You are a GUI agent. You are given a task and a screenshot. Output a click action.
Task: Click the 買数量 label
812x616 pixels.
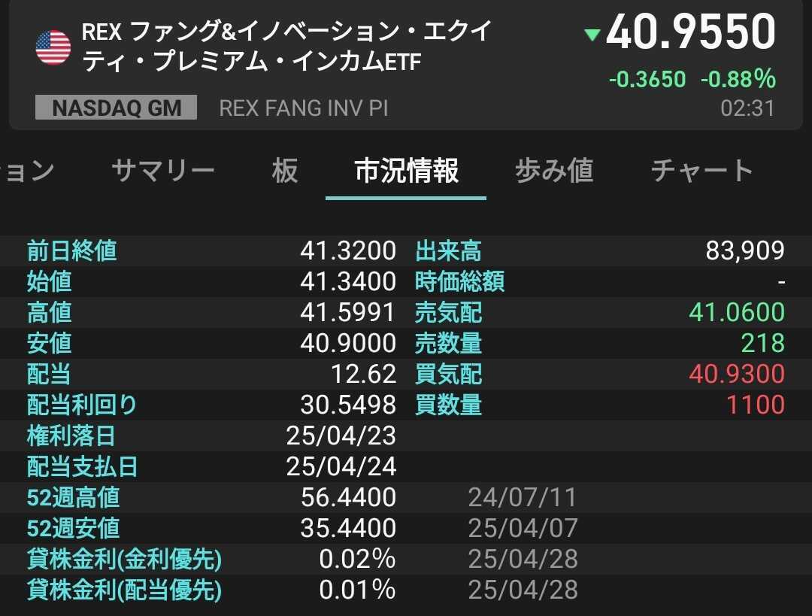point(448,405)
